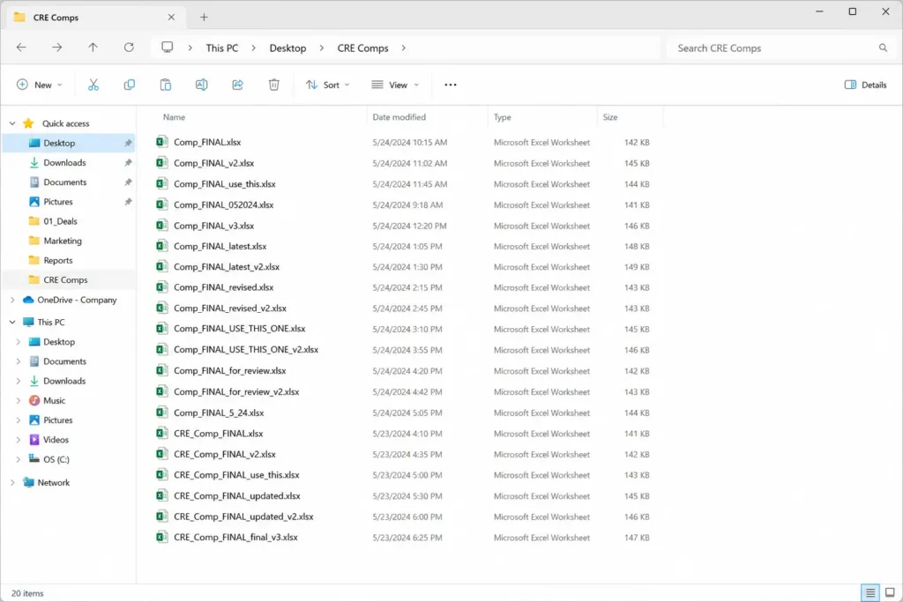Sort by Size column header
The height and width of the screenshot is (602, 903).
[610, 117]
